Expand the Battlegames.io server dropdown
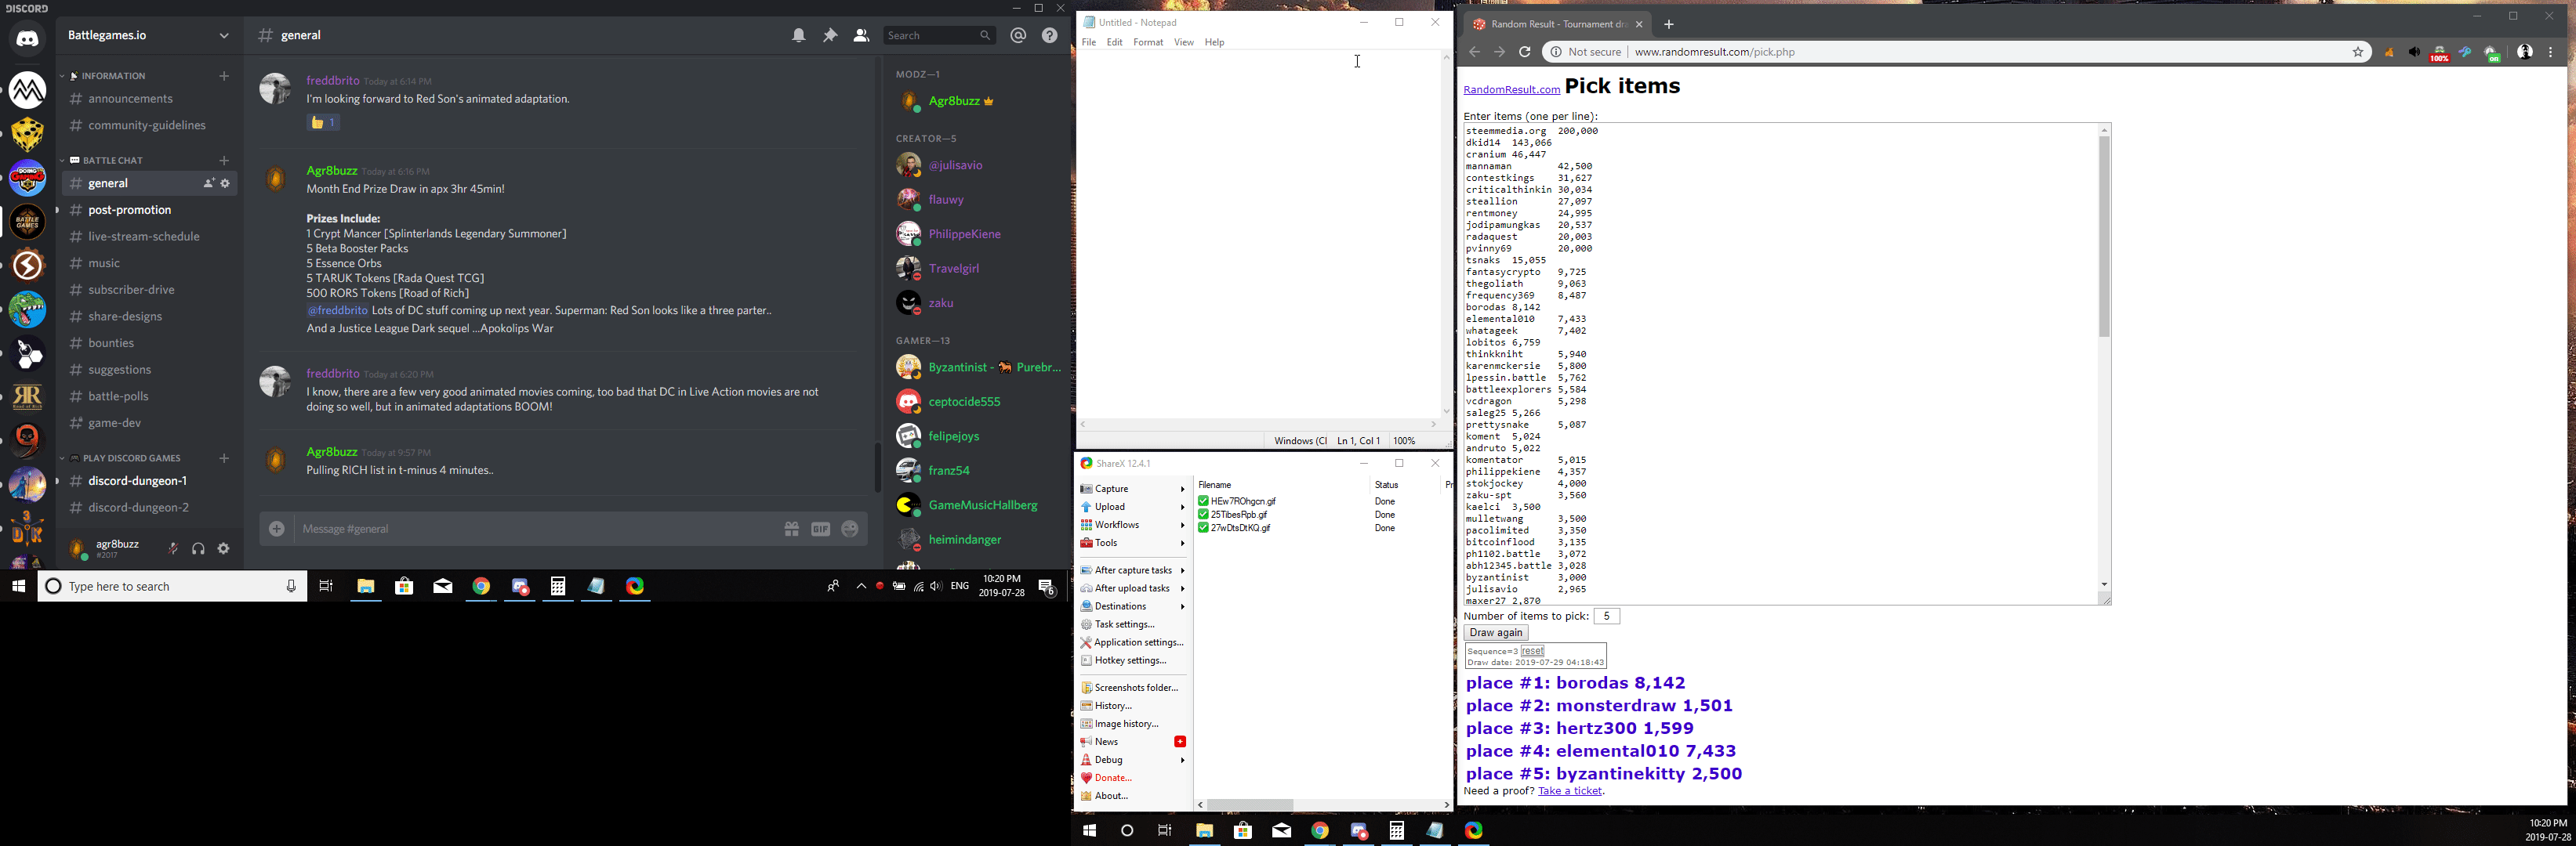 pos(224,36)
